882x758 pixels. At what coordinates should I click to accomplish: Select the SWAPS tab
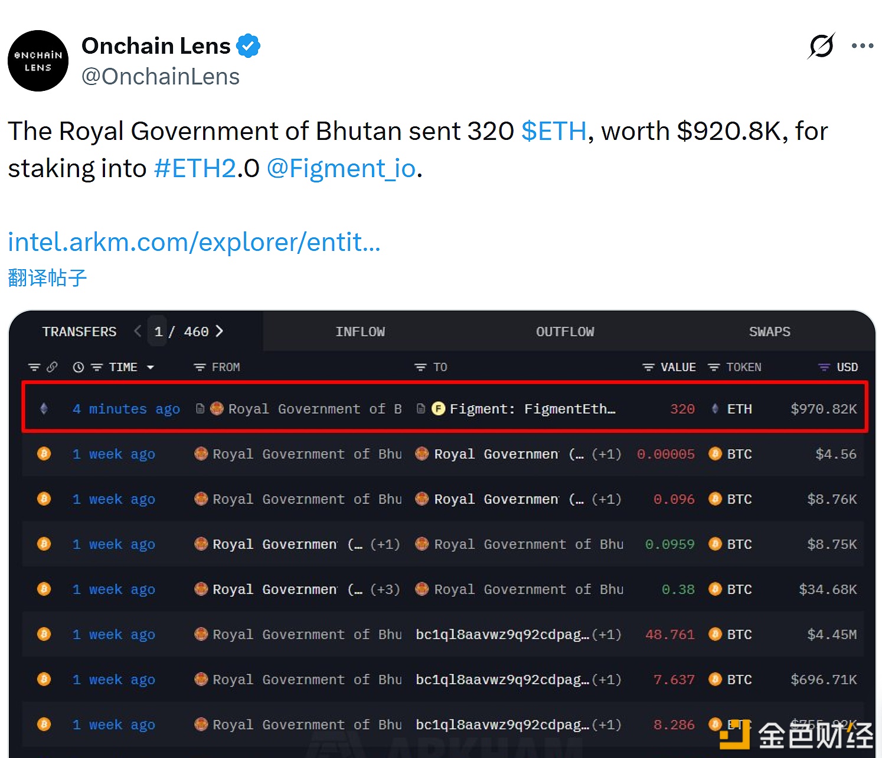[769, 331]
